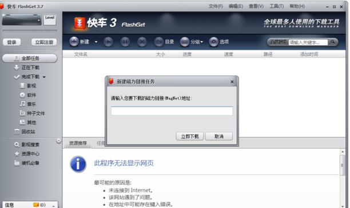
Task: Click the 百度搜索 search engine selector
Action: coord(278,42)
